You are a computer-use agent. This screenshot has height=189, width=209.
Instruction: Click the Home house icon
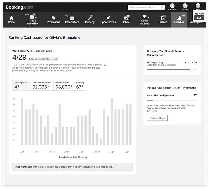pyautogui.click(x=11, y=18)
